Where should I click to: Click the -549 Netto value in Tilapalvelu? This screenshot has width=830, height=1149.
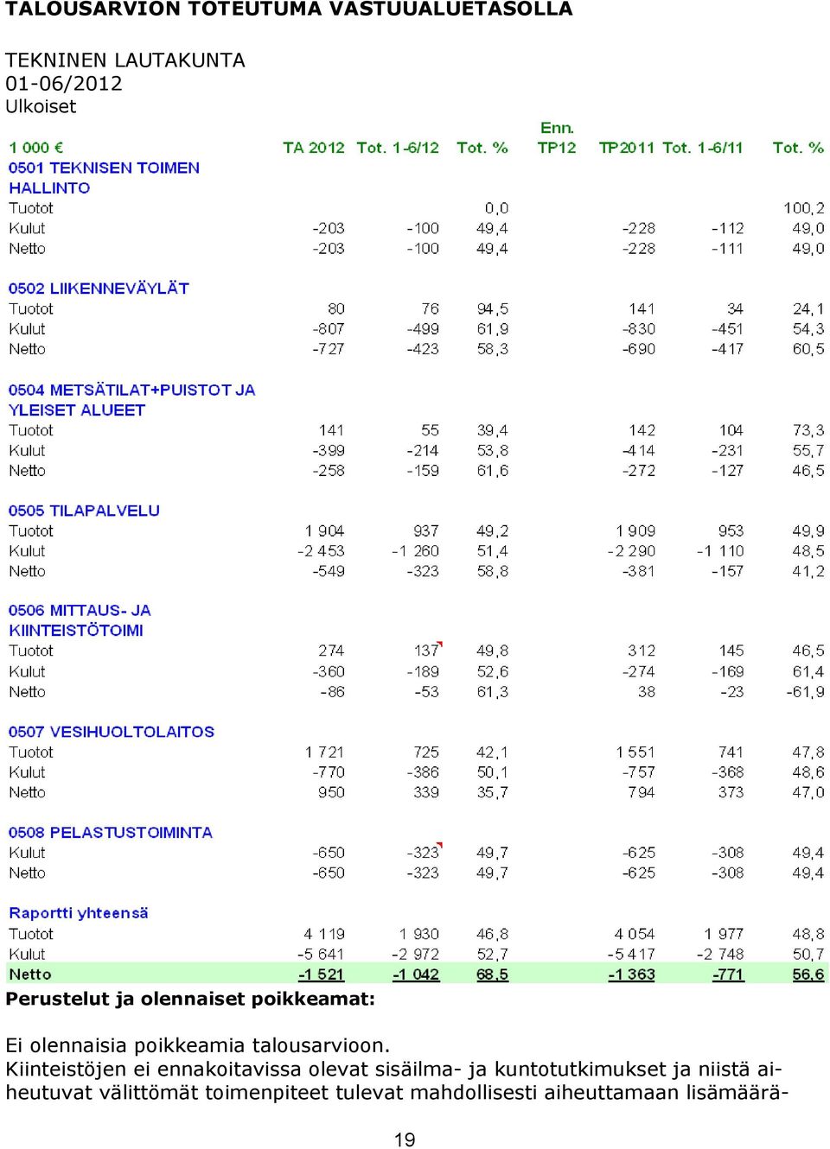(x=329, y=571)
